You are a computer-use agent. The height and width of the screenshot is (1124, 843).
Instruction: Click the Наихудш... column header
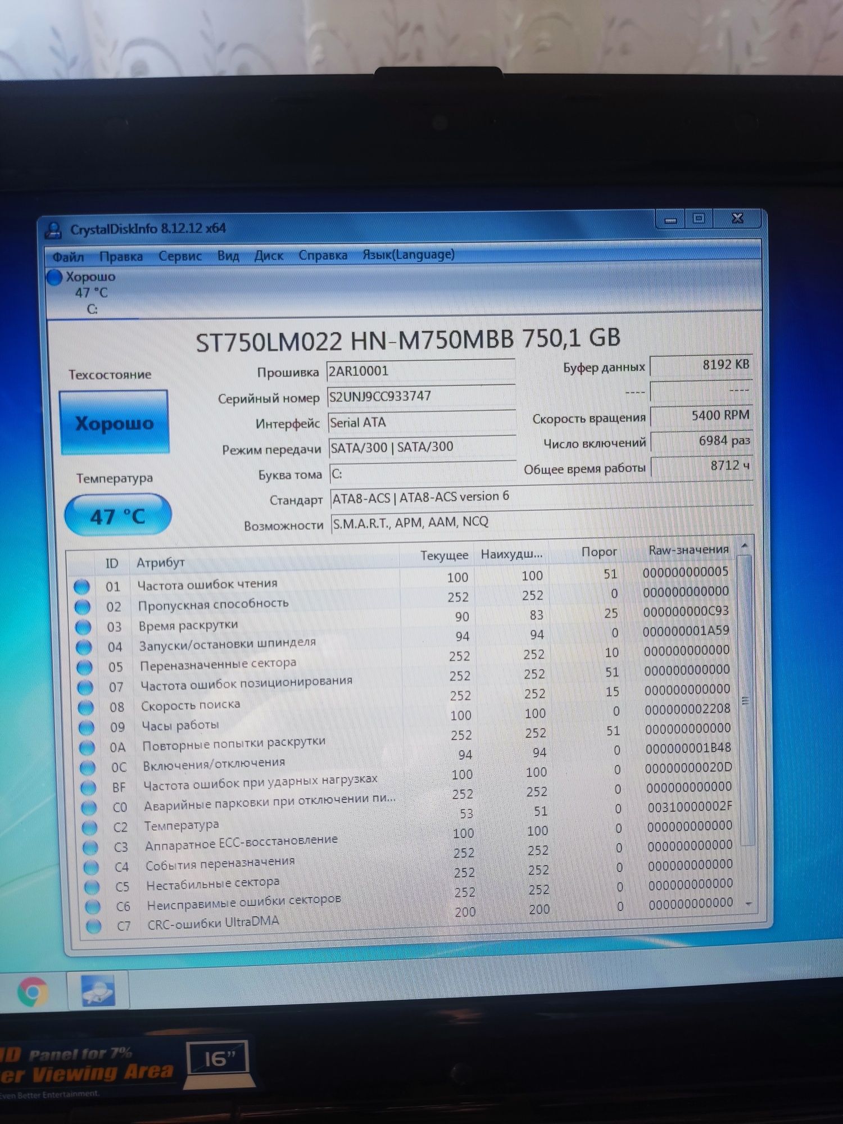[x=511, y=554]
